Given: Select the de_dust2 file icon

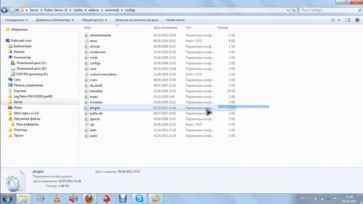Looking at the screenshot, I should click(86, 86).
